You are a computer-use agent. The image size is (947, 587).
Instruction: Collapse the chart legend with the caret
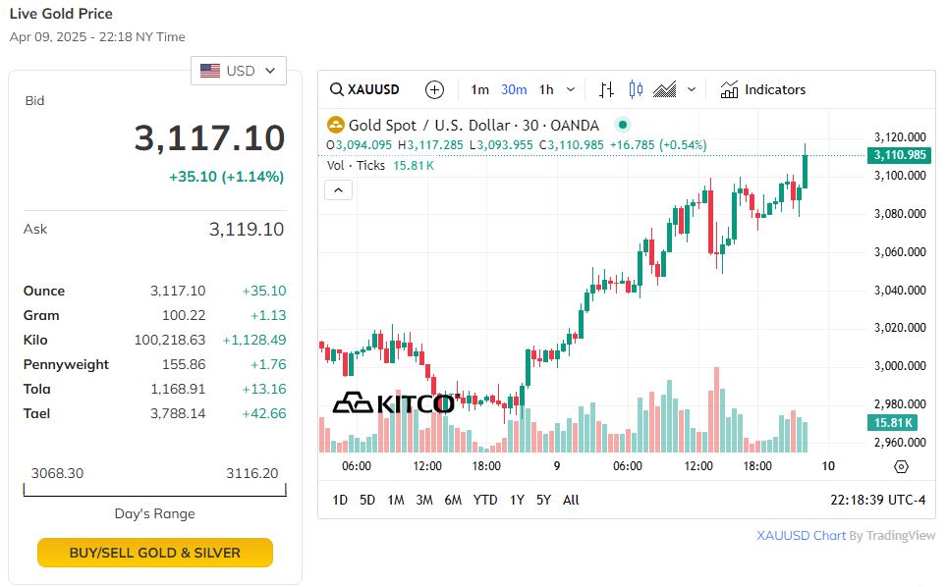point(338,190)
